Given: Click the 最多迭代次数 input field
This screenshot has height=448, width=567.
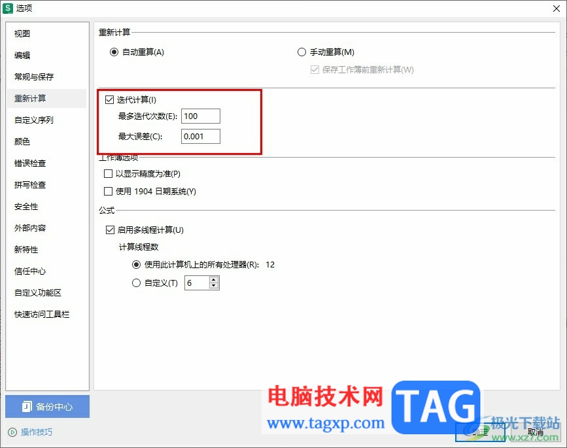Looking at the screenshot, I should (200, 116).
